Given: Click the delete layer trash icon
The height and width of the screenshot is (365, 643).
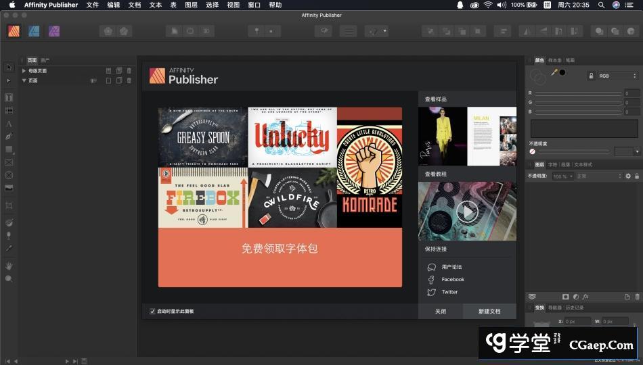Looking at the screenshot, I should tap(637, 297).
